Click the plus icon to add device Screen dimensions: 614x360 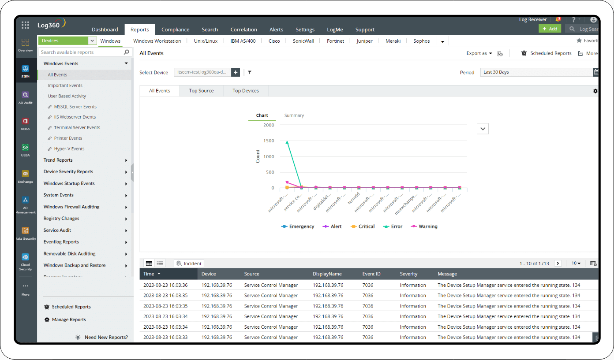pyautogui.click(x=236, y=72)
